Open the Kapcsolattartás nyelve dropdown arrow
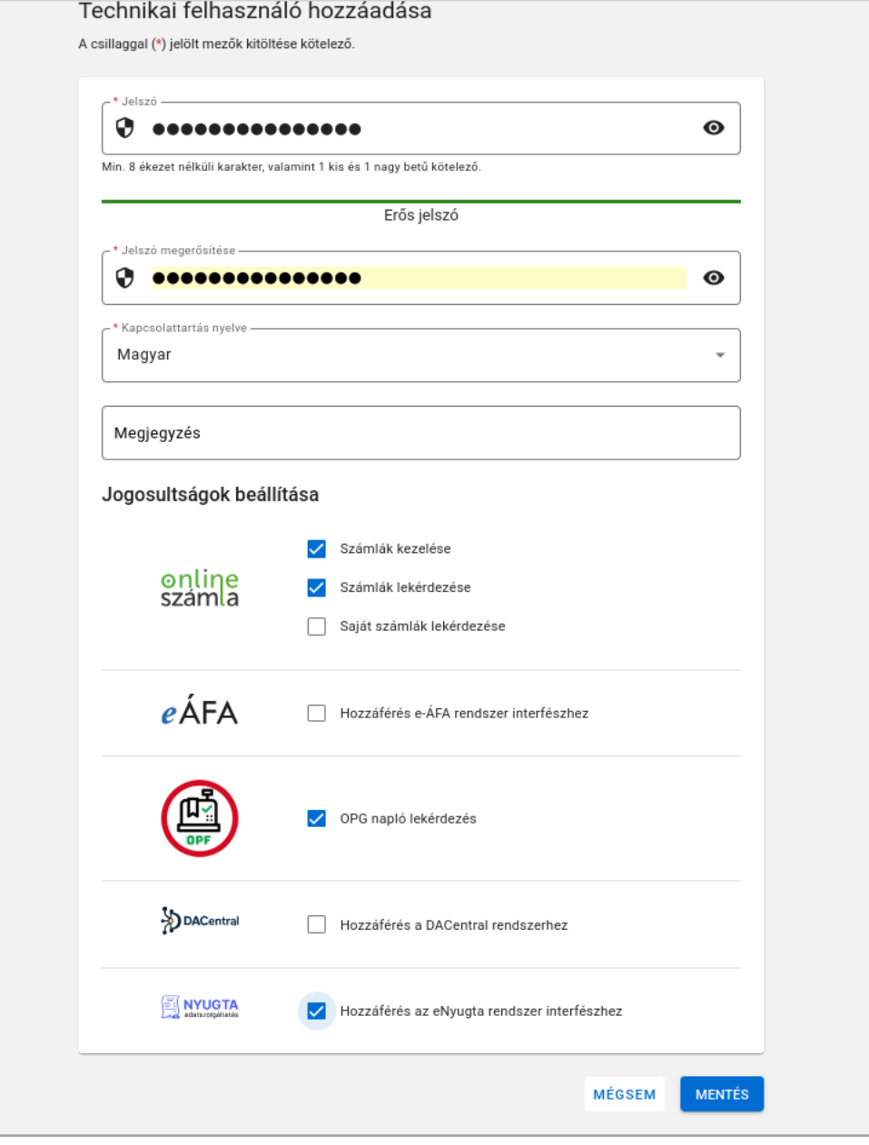Viewport: 869px width, 1145px height. 720,355
